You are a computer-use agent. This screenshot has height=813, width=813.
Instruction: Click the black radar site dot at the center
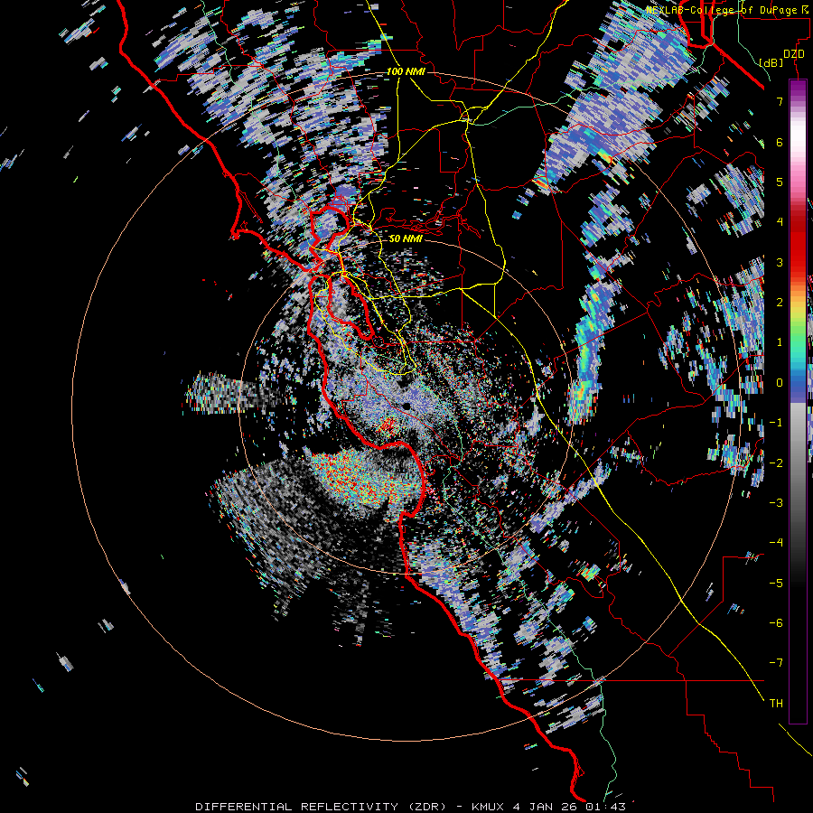406,405
